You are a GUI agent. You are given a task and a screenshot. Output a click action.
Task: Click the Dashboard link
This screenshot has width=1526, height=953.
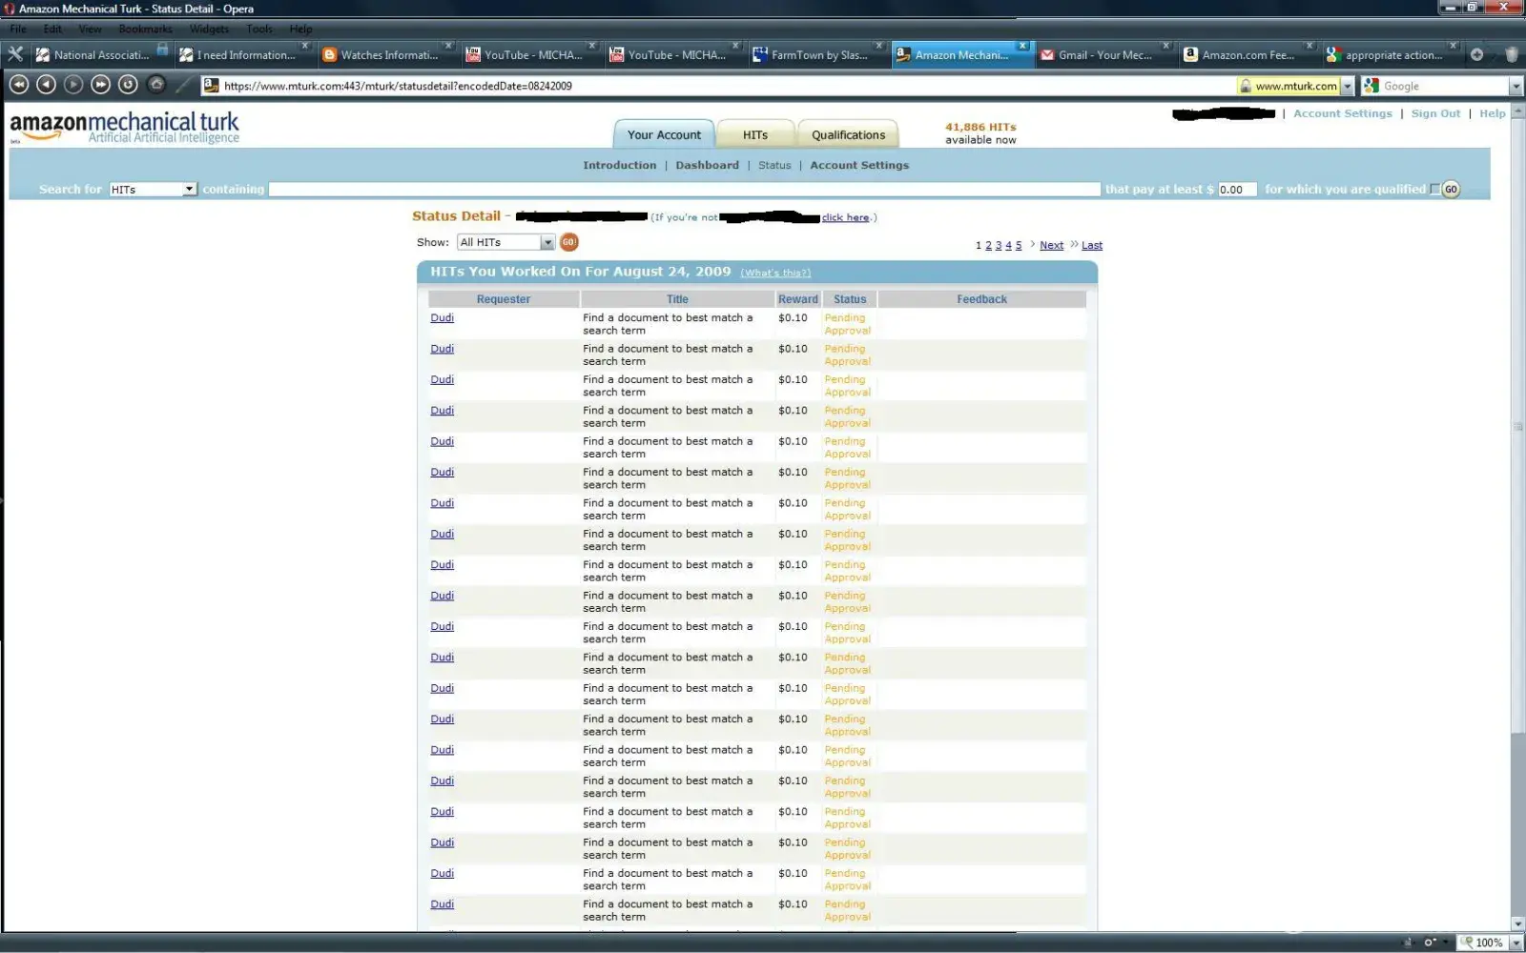click(707, 165)
